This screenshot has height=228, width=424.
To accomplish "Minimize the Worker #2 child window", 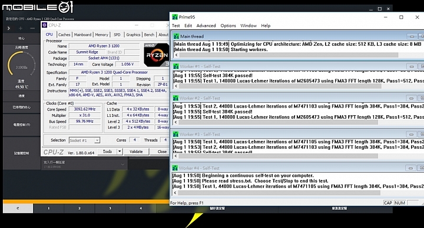I will click(411, 98).
